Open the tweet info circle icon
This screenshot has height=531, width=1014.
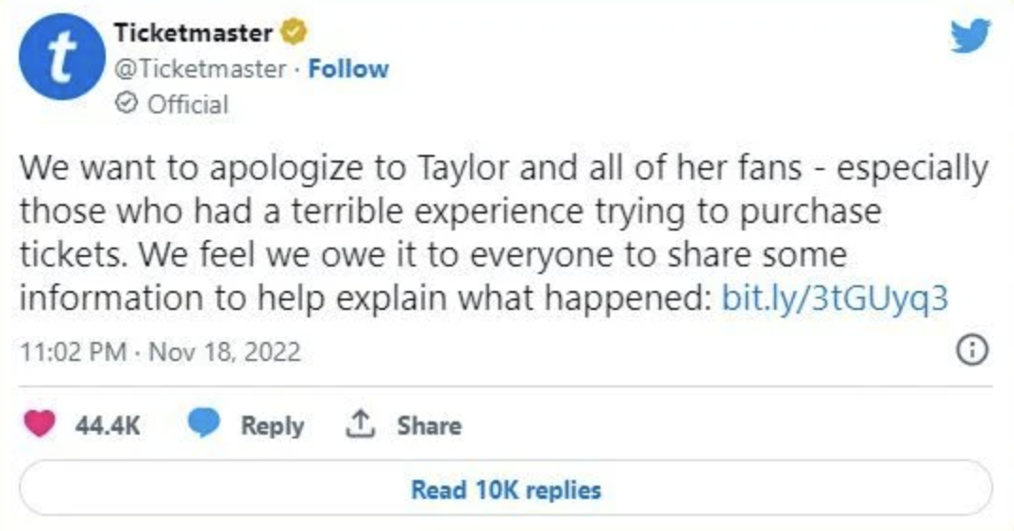coord(972,351)
